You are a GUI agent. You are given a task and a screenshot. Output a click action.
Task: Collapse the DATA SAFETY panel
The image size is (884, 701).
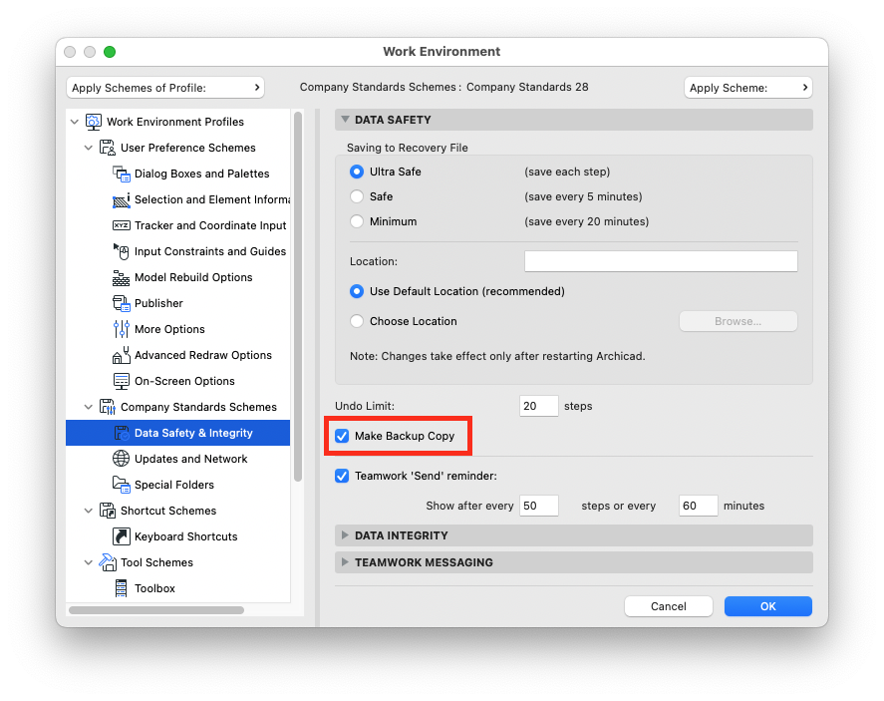click(x=346, y=120)
